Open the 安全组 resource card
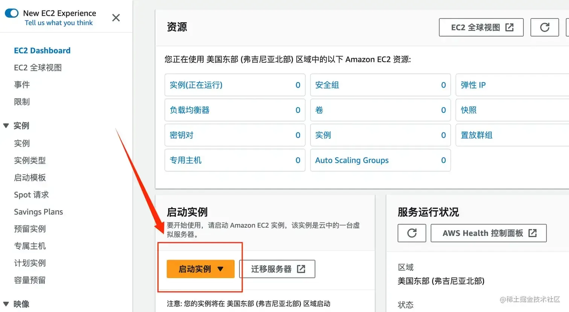 (x=380, y=85)
